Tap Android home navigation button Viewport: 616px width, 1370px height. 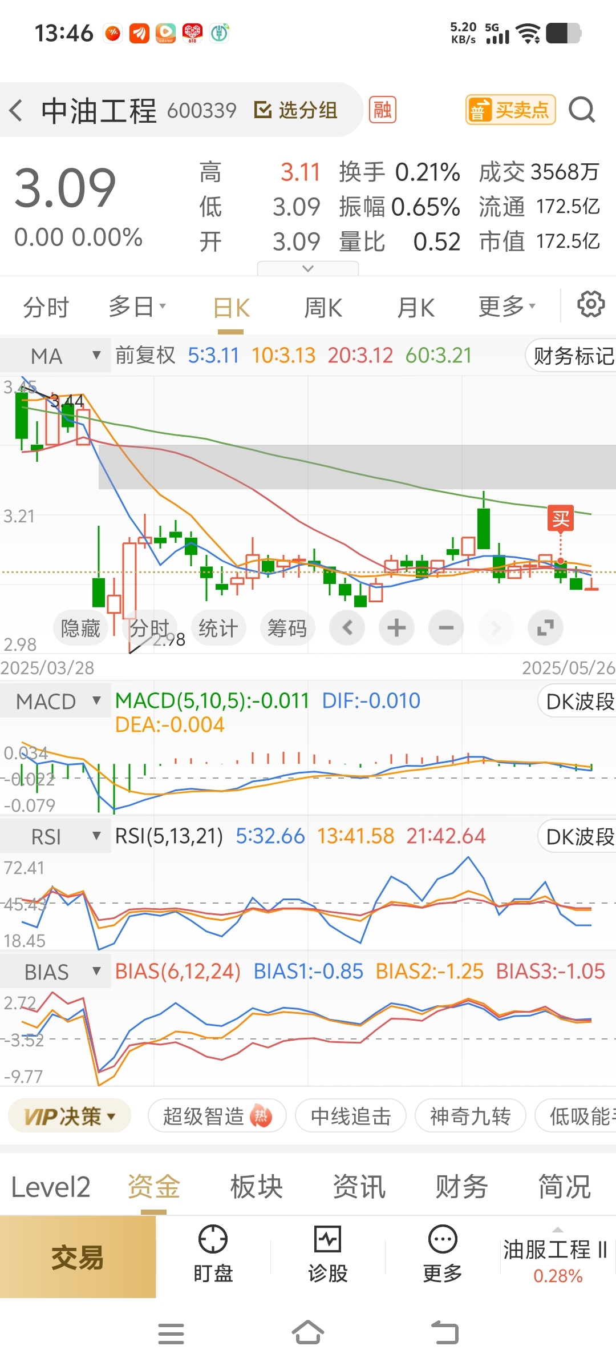(308, 1333)
